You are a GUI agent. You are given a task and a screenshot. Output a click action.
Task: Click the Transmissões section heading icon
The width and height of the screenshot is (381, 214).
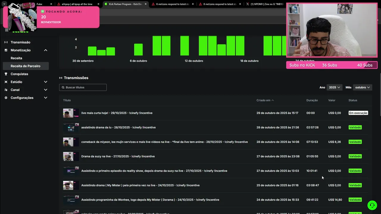click(61, 78)
